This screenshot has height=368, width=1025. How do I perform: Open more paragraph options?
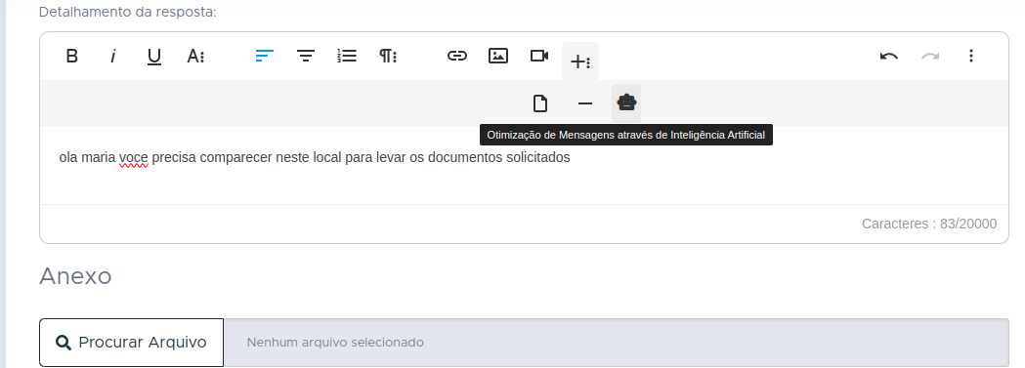(x=388, y=56)
